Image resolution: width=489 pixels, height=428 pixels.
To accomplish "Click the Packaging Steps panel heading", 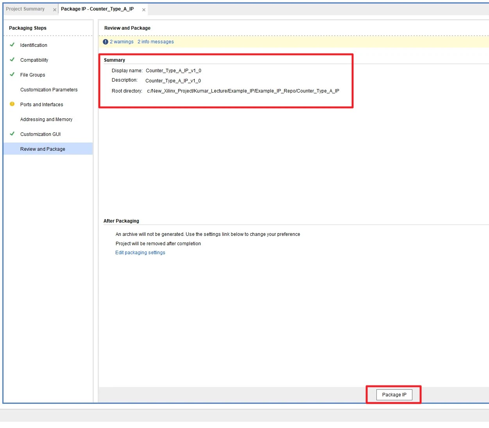I will pyautogui.click(x=28, y=28).
